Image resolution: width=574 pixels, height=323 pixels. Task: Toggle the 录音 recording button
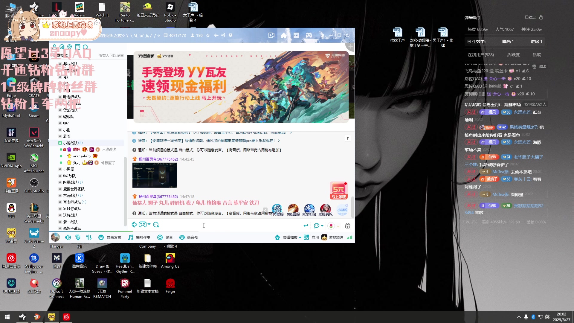pos(165,237)
